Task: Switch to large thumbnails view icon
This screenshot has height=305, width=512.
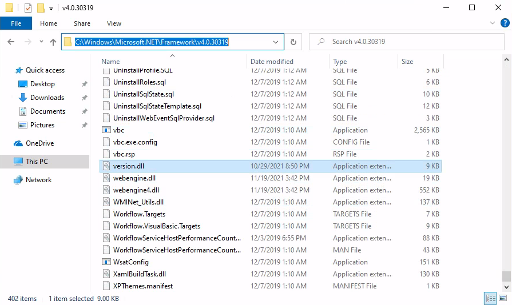Action: pyautogui.click(x=503, y=298)
